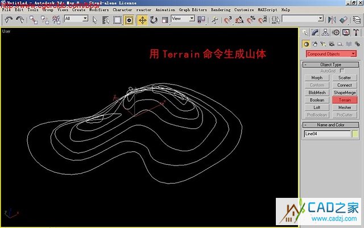
Task: Toggle the Angle Snap icon
Action: (x=239, y=20)
